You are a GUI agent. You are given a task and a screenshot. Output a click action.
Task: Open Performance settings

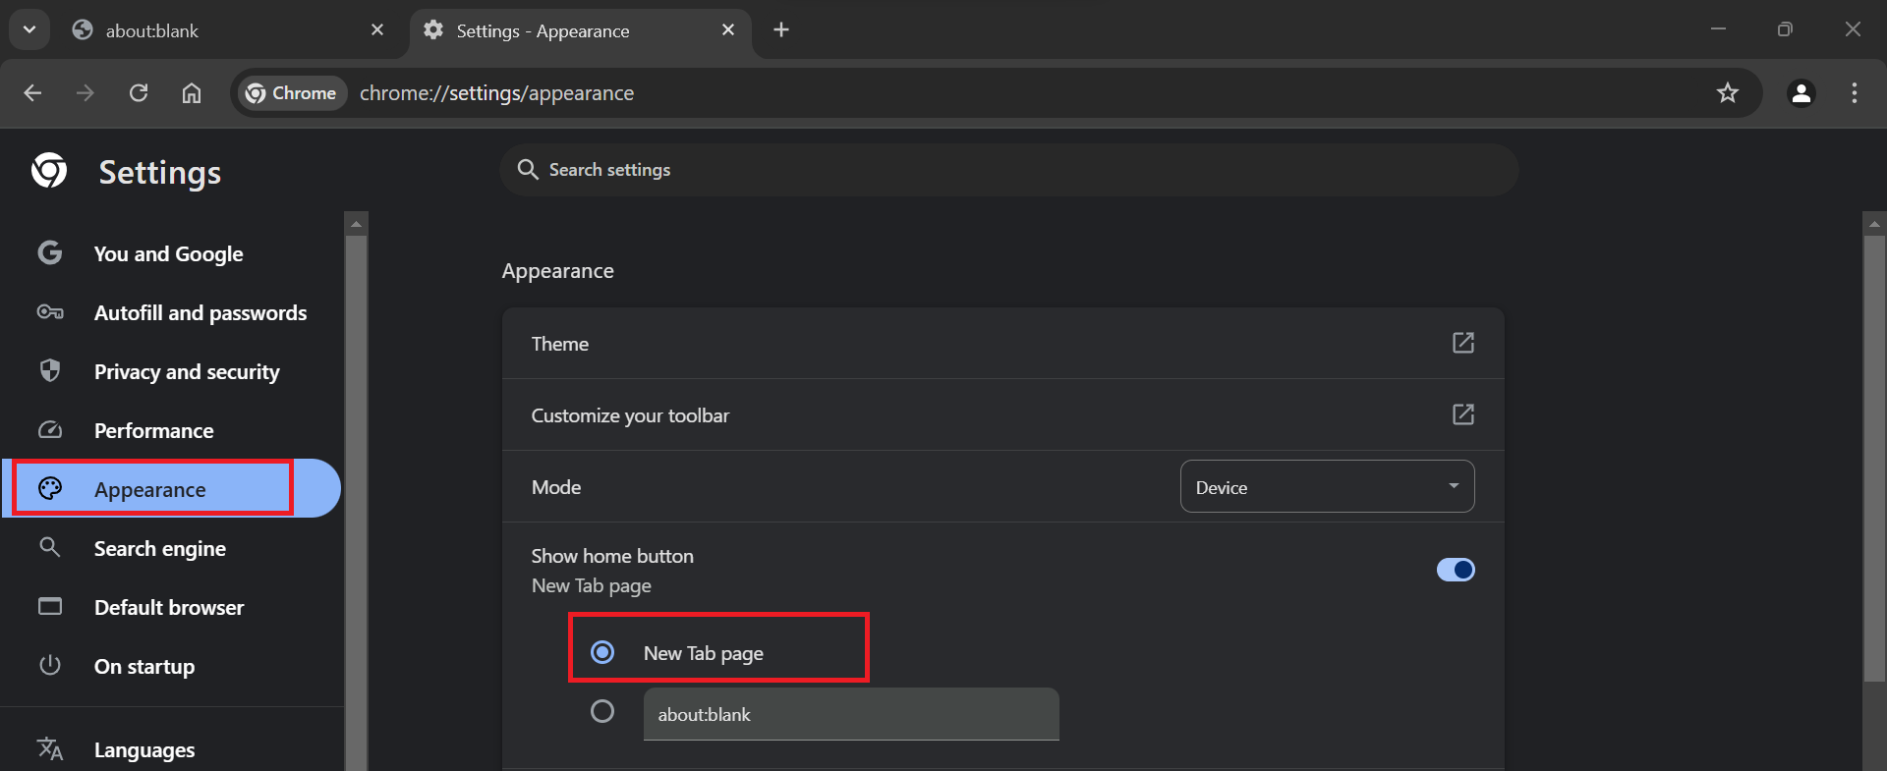172,430
